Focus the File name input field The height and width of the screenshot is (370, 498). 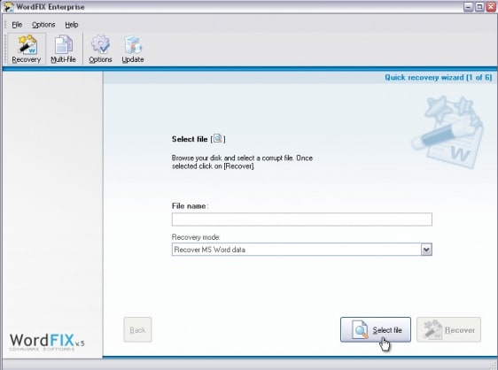pyautogui.click(x=301, y=220)
